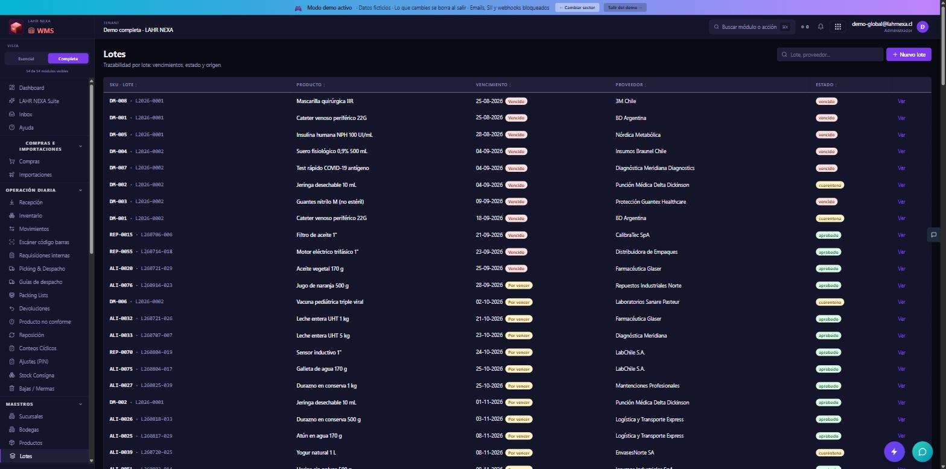Click Cambiar sector in demo banner

577,8
